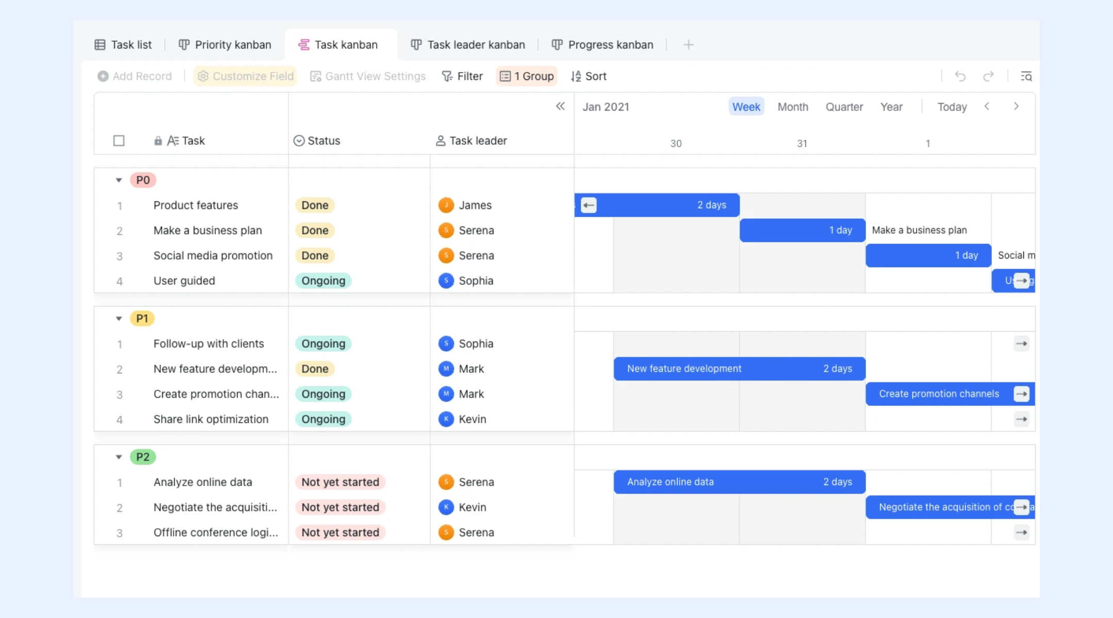Click Ongoing status of User guided
The height and width of the screenshot is (618, 1113).
click(324, 281)
